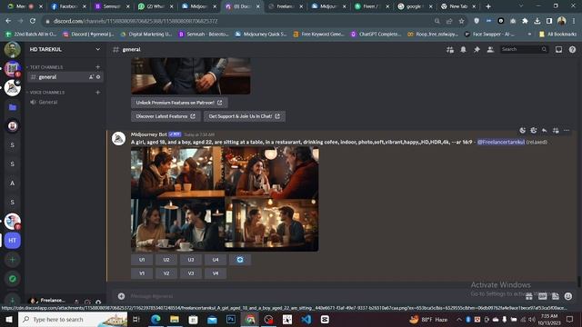Click the @Freelancertarekul mention
Image resolution: width=582 pixels, height=327 pixels.
[x=501, y=142]
